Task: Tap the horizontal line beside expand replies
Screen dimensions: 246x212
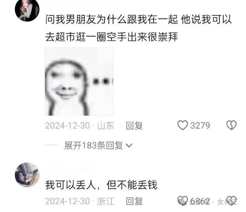Action: (x=52, y=145)
